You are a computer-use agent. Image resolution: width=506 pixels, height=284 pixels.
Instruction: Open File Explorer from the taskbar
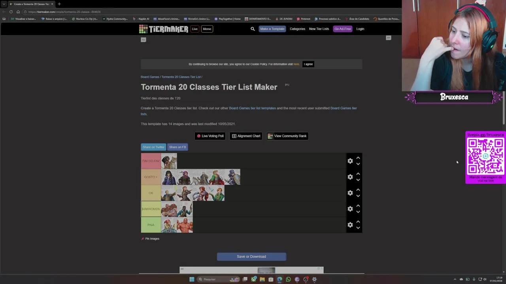262,279
